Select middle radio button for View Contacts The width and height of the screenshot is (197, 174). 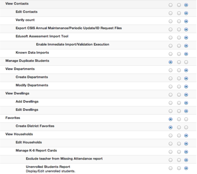179,5
